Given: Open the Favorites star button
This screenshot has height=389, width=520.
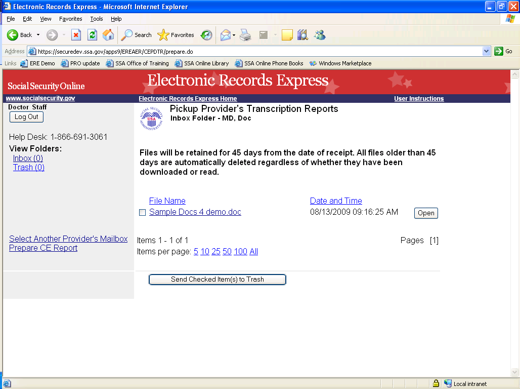Looking at the screenshot, I should [x=176, y=35].
